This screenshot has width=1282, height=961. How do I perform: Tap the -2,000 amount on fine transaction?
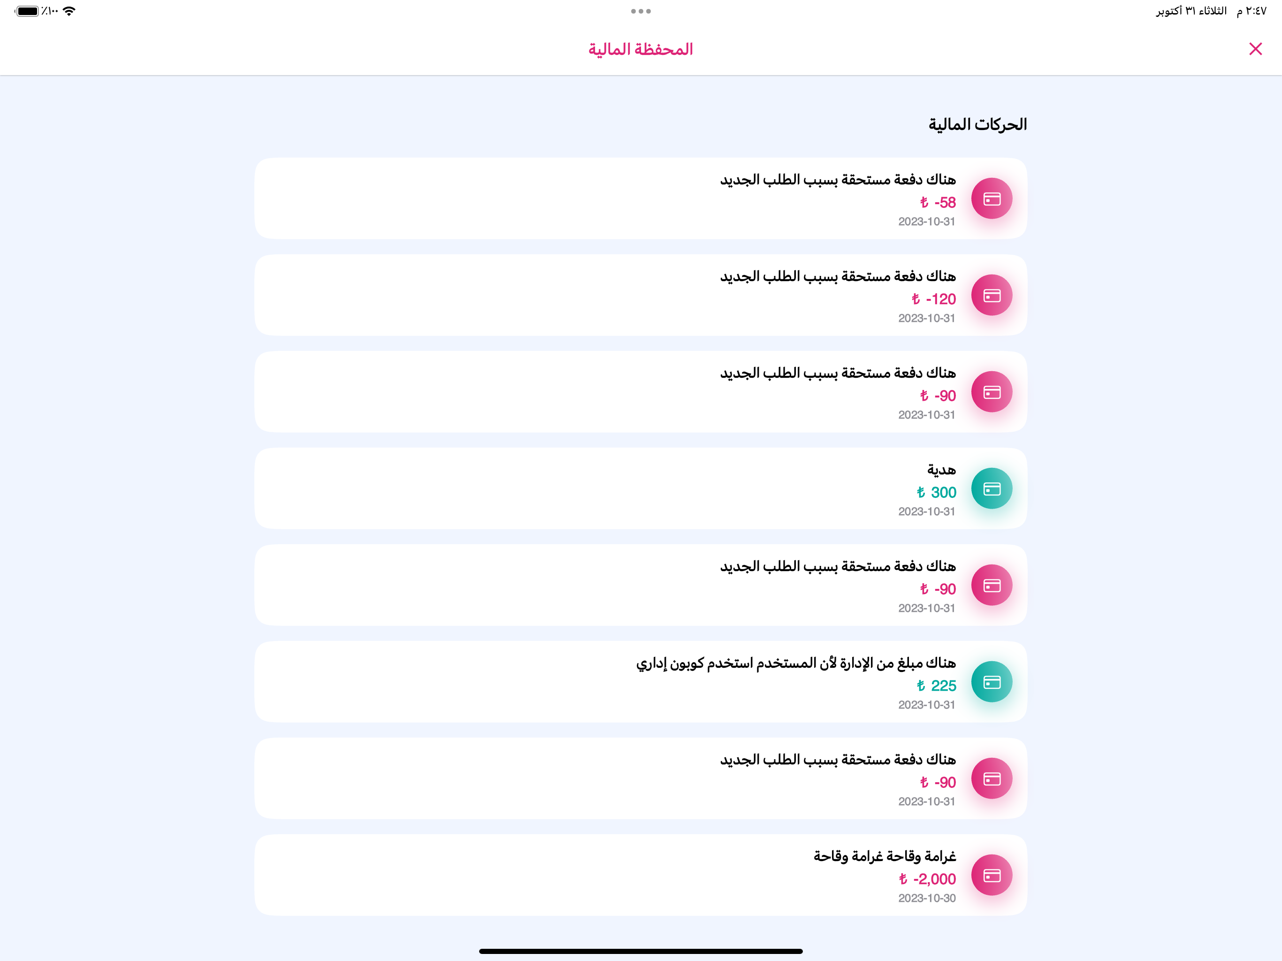pos(927,879)
